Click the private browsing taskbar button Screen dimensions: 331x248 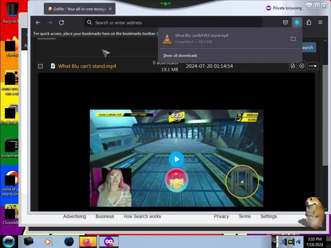109,242
